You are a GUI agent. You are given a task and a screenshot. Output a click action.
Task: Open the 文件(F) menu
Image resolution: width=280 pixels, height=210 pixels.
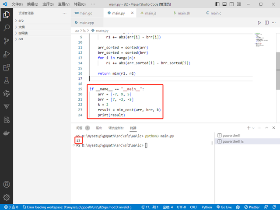tap(17, 4)
